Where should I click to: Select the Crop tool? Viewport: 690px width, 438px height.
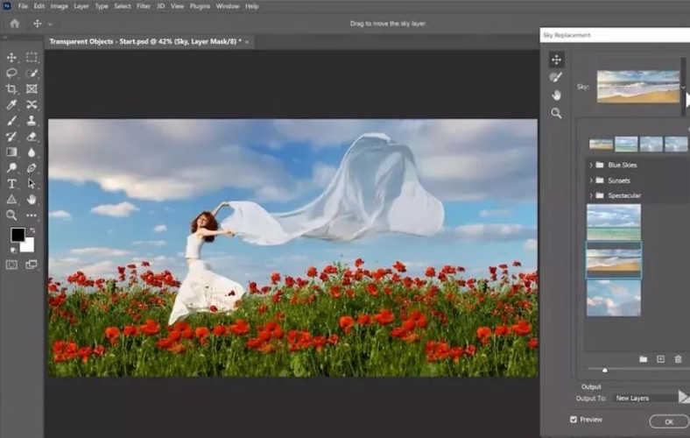11,89
